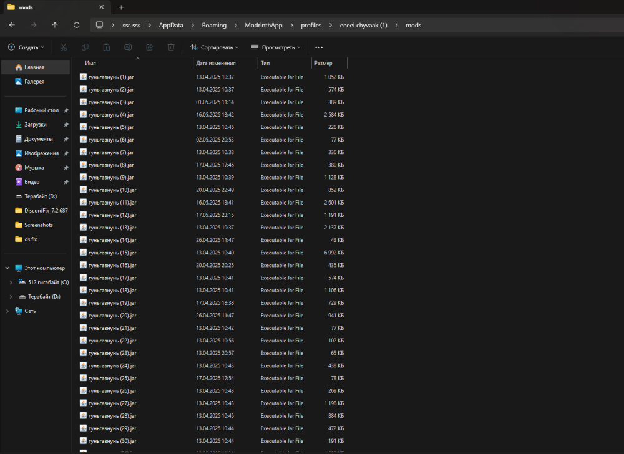
Task: Open the three-dots more options menu
Action: tap(319, 47)
